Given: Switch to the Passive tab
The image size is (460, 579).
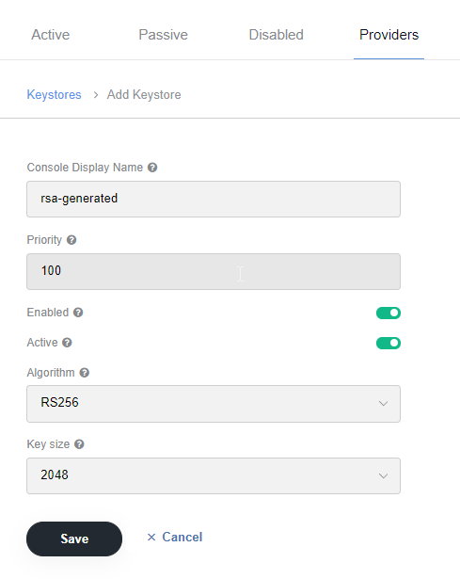Looking at the screenshot, I should click(x=163, y=35).
